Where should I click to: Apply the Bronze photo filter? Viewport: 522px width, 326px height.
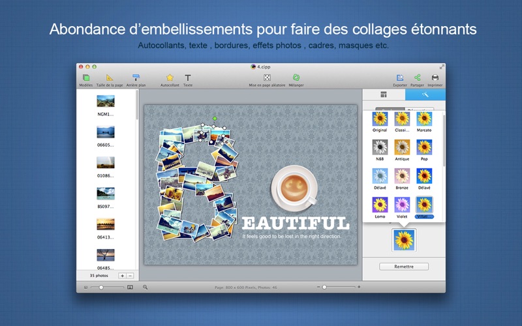tap(402, 179)
